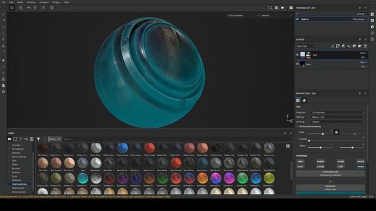This screenshot has height=211, width=376.
Task: Select the teal smart material thumbnail
Action: (x=83, y=178)
